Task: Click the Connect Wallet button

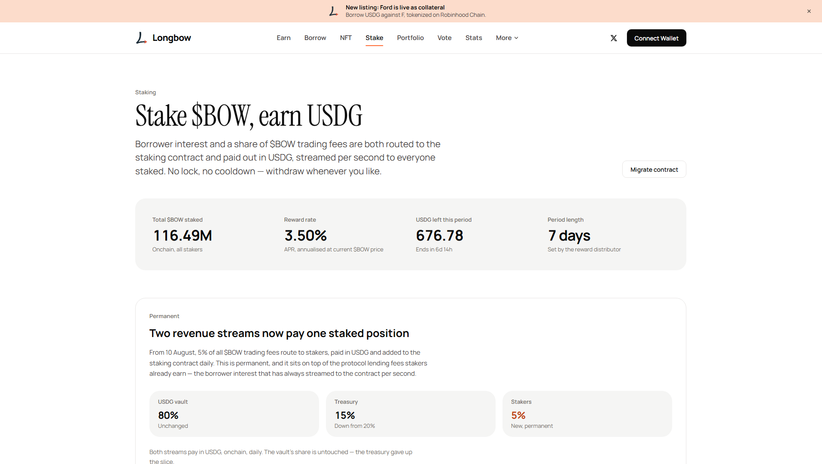Action: 656,38
